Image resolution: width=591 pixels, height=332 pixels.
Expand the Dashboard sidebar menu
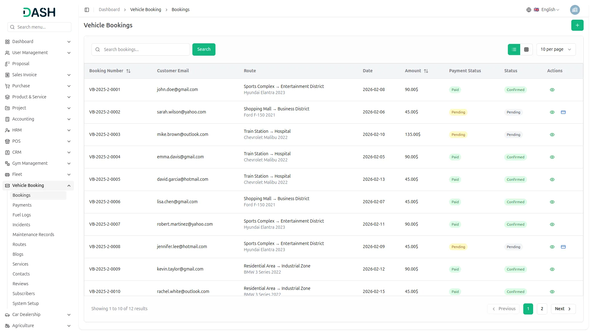[38, 41]
